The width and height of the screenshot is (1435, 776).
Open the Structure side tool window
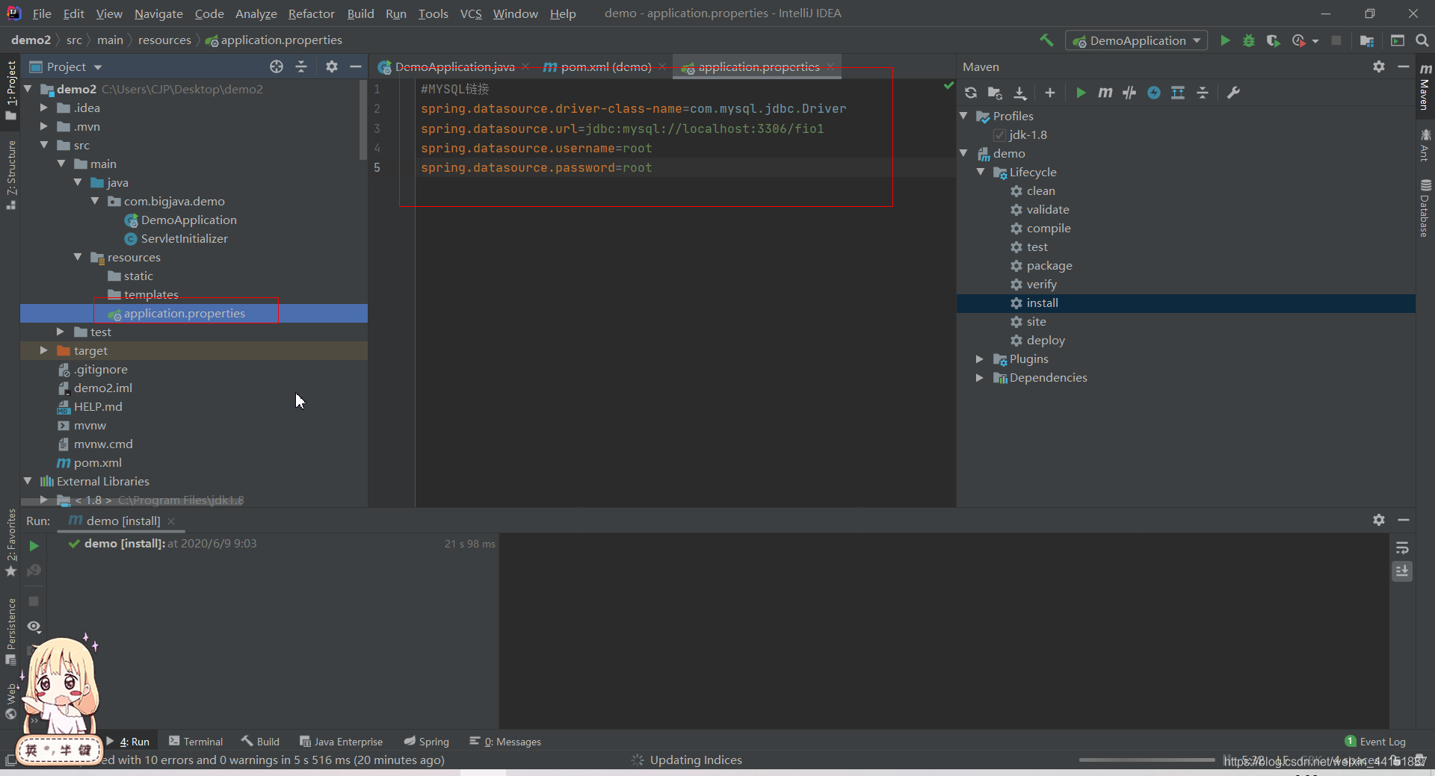pos(10,174)
